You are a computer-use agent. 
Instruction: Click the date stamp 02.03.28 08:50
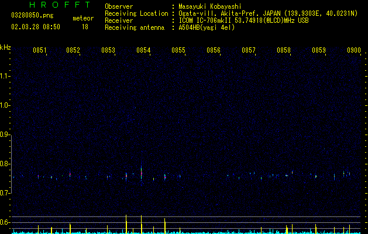point(36,27)
